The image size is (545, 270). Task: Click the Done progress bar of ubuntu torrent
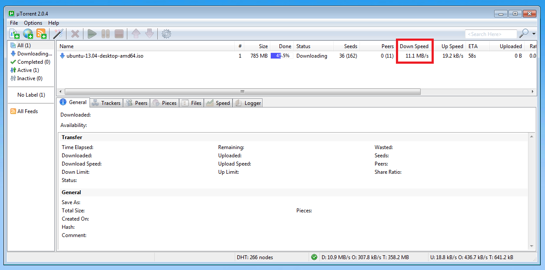pyautogui.click(x=280, y=56)
